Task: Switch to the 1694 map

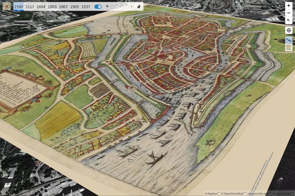Action: tap(41, 7)
